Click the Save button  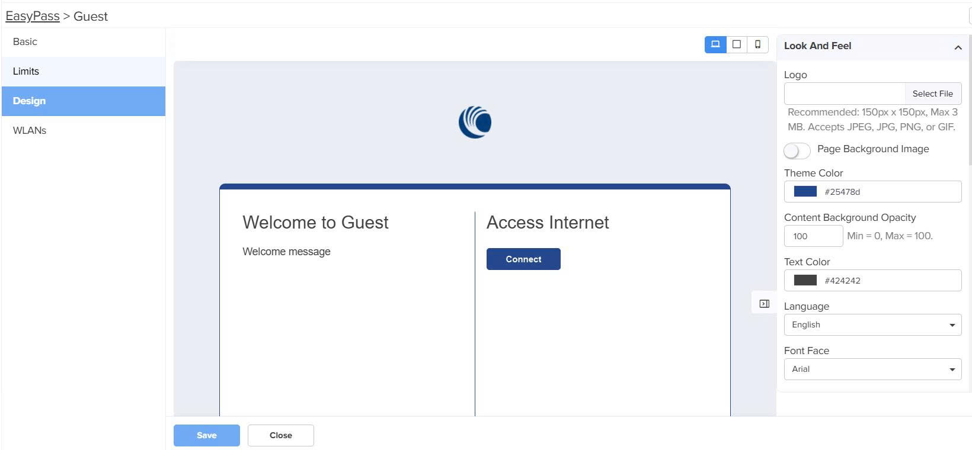click(206, 436)
